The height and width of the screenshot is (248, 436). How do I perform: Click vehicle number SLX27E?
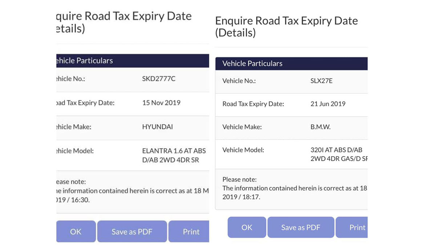pyautogui.click(x=319, y=81)
